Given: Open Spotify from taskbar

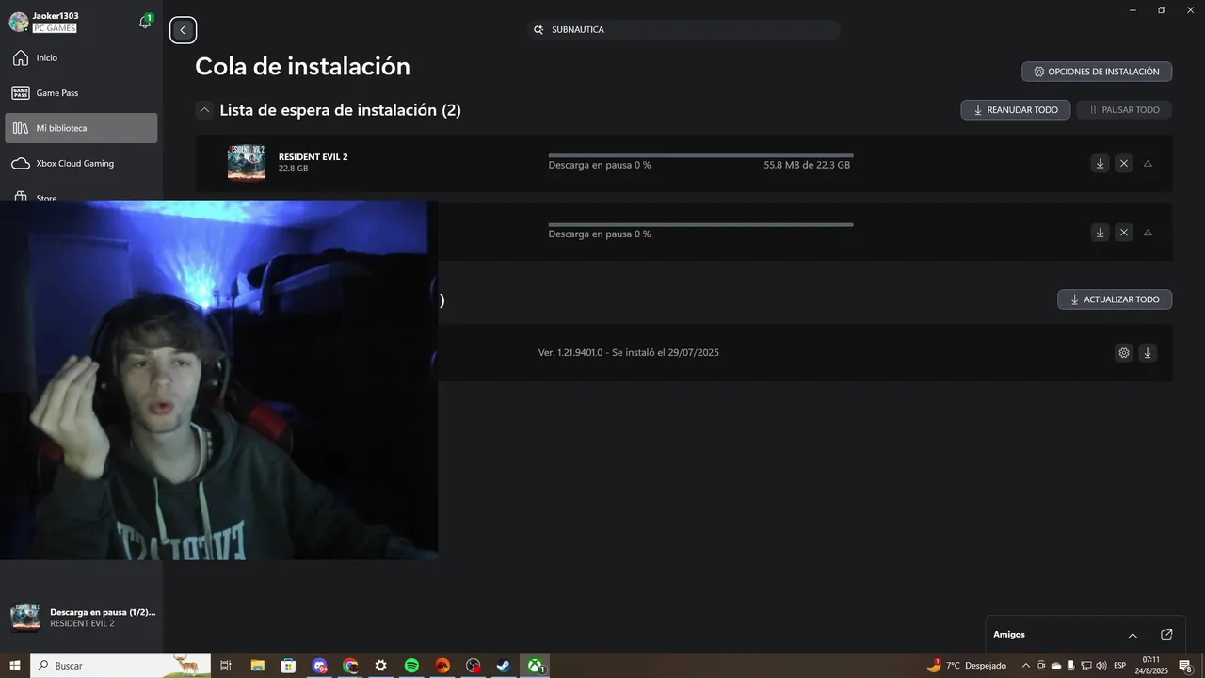Looking at the screenshot, I should (x=411, y=666).
